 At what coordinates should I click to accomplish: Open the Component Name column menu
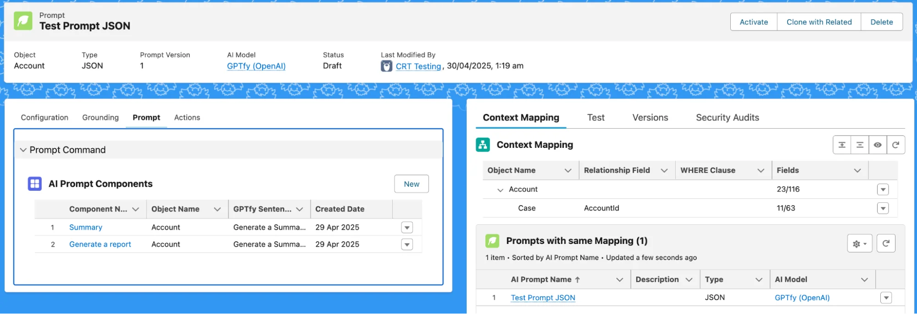136,209
